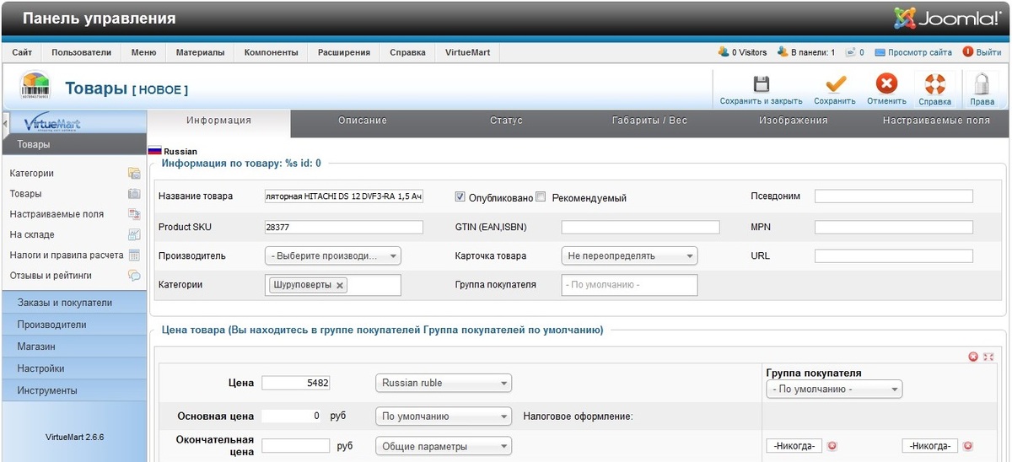The width and height of the screenshot is (1012, 462).
Task: Open the Карточка товара dropdown
Action: [x=629, y=255]
